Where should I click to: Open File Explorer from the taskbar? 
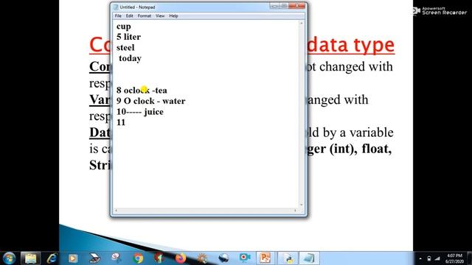point(30,258)
